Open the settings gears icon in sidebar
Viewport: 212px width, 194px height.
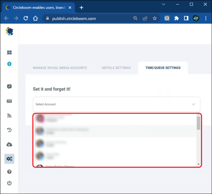(9, 159)
